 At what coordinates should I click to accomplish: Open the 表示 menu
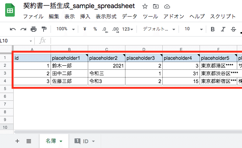click(70, 16)
